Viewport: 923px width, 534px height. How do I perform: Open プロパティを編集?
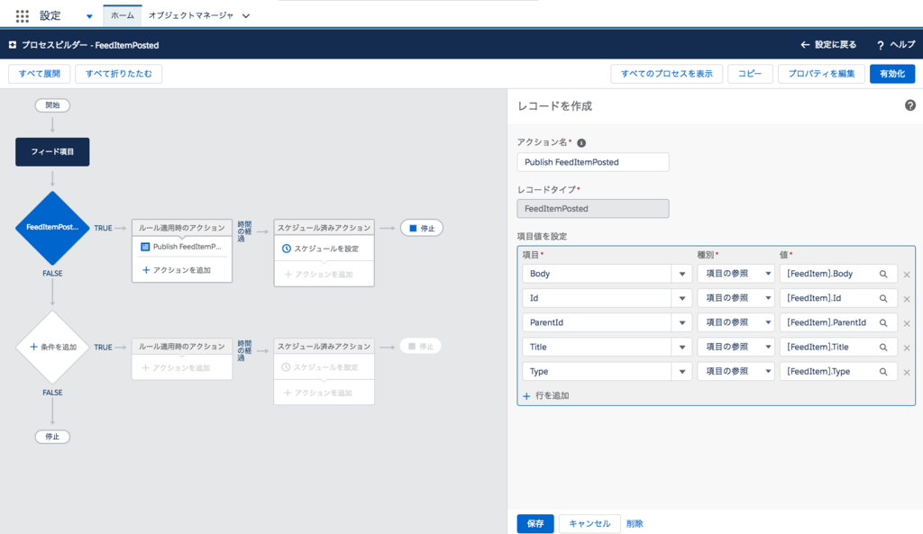[821, 74]
